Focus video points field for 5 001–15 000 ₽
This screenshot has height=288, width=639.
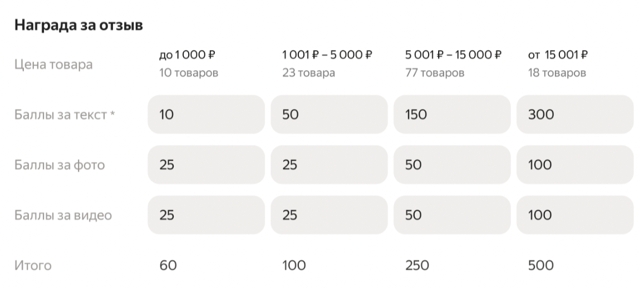(x=451, y=215)
